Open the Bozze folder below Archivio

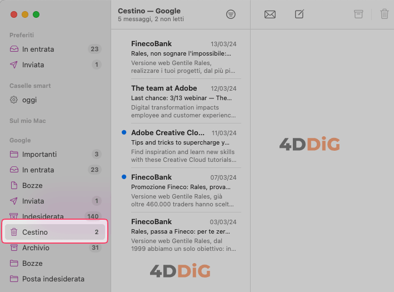pyautogui.click(x=56, y=263)
